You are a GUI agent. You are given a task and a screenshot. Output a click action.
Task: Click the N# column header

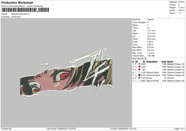coord(136,61)
